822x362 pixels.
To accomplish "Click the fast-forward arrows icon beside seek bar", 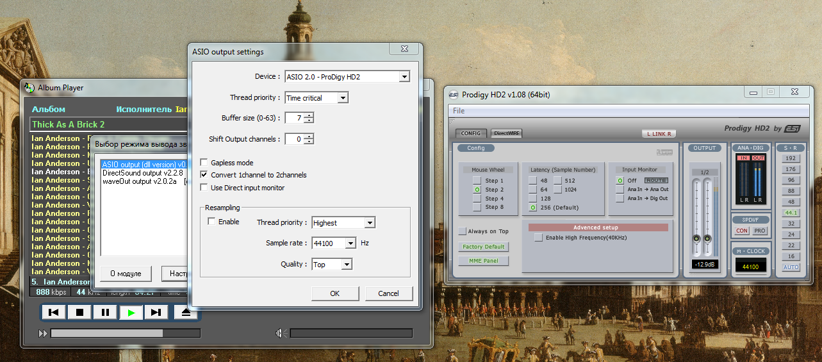I will coord(43,333).
